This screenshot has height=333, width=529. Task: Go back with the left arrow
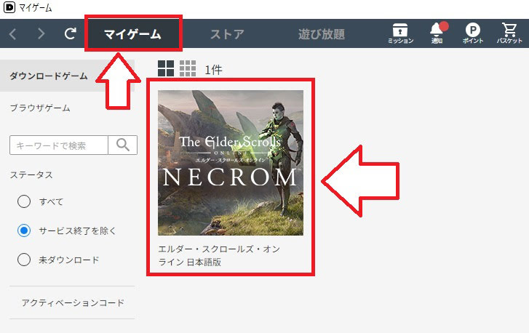[x=13, y=33]
